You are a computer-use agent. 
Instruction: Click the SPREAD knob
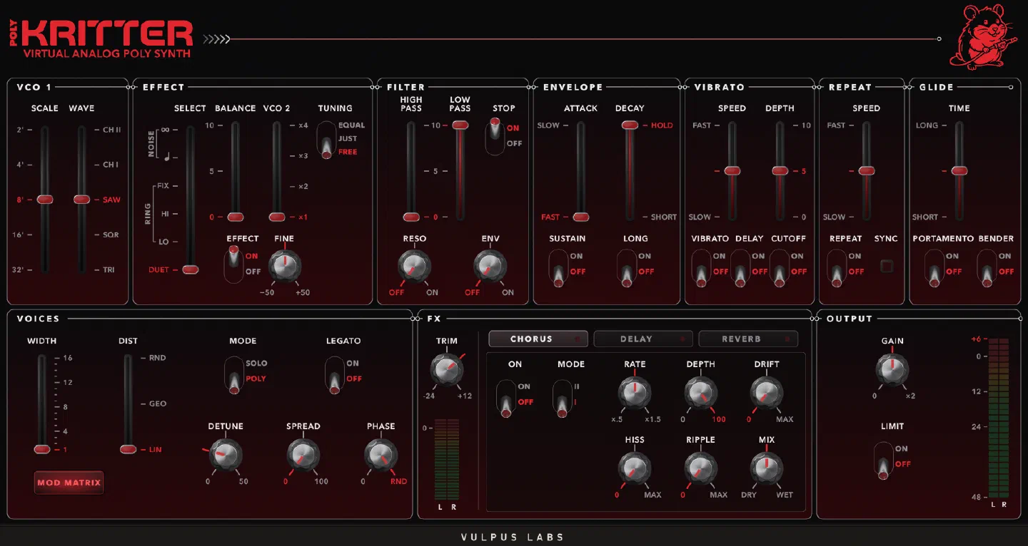pos(303,455)
